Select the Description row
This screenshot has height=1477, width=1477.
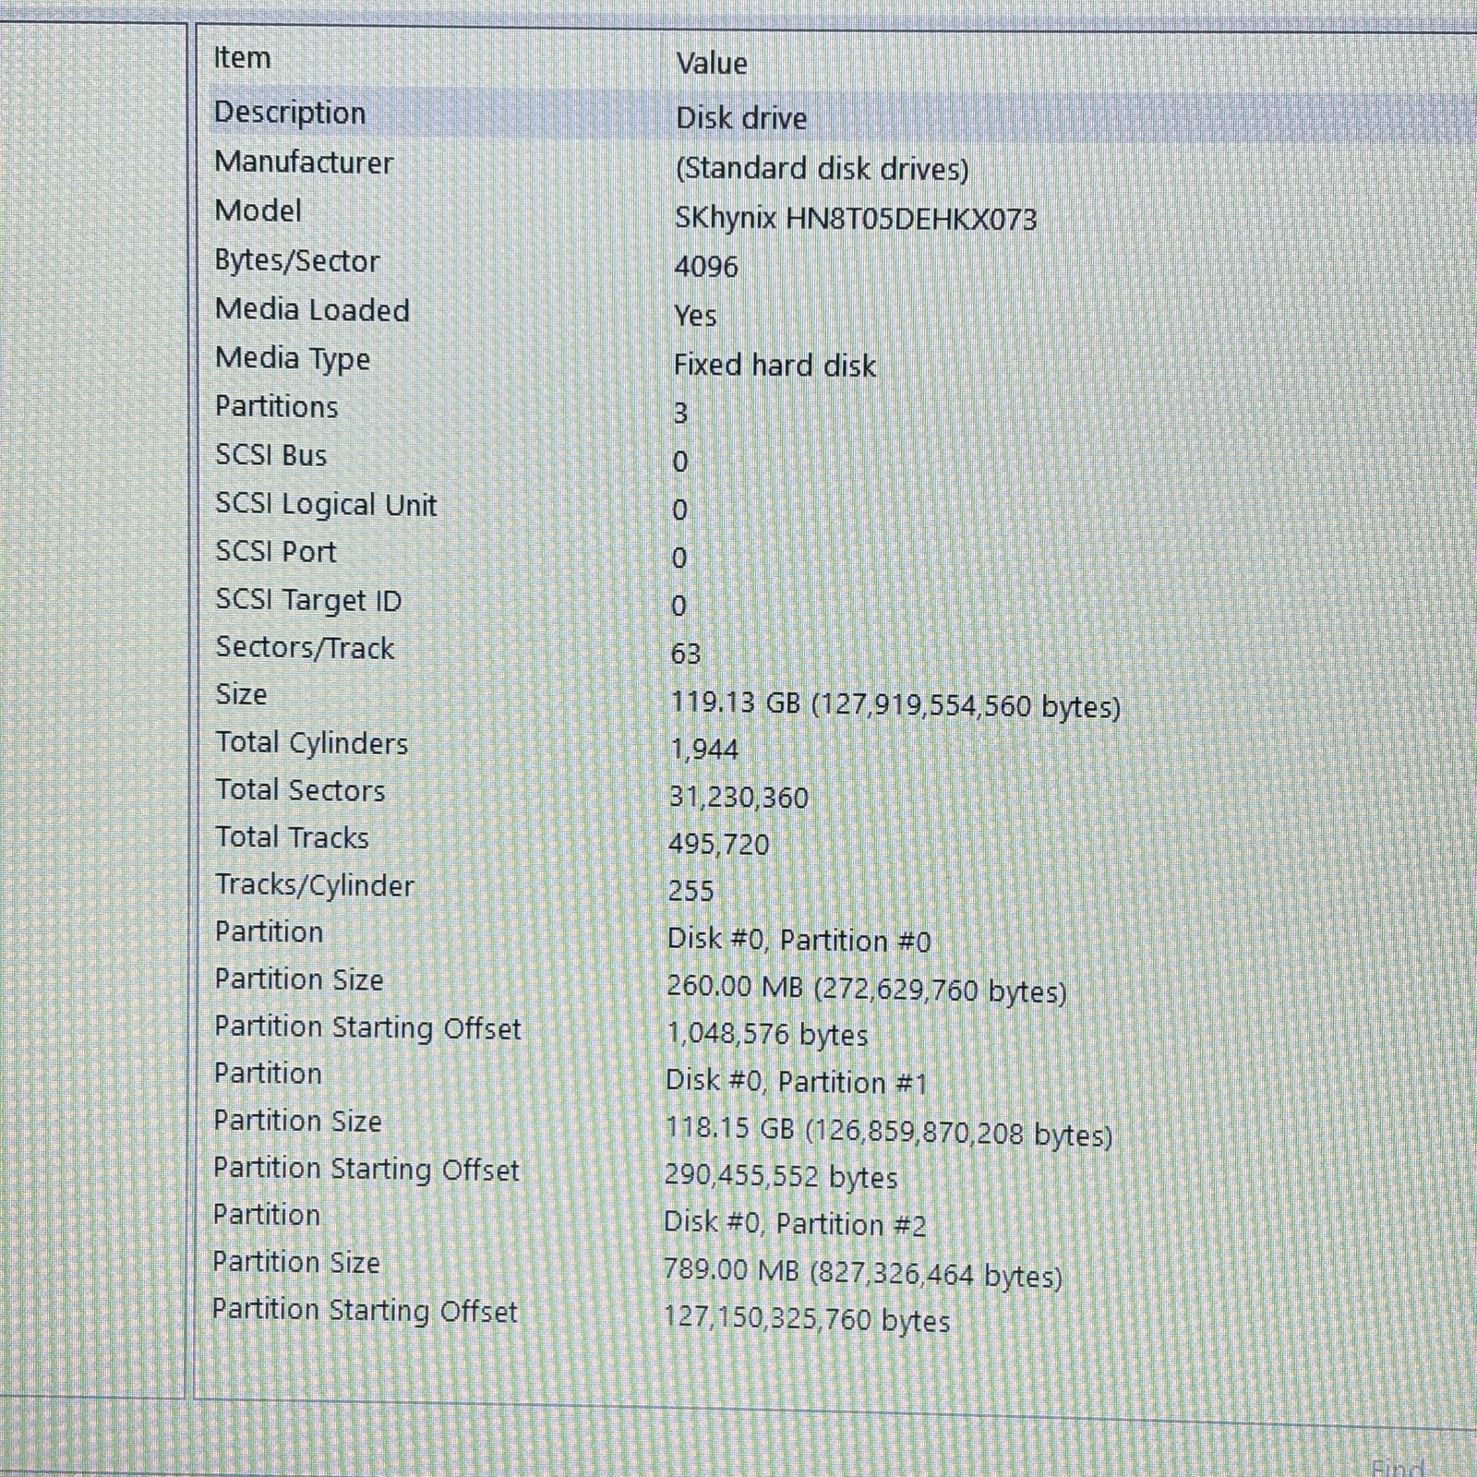coord(842,114)
